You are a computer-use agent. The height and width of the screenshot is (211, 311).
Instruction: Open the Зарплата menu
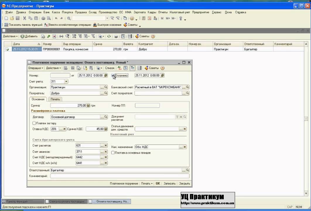click(140, 12)
